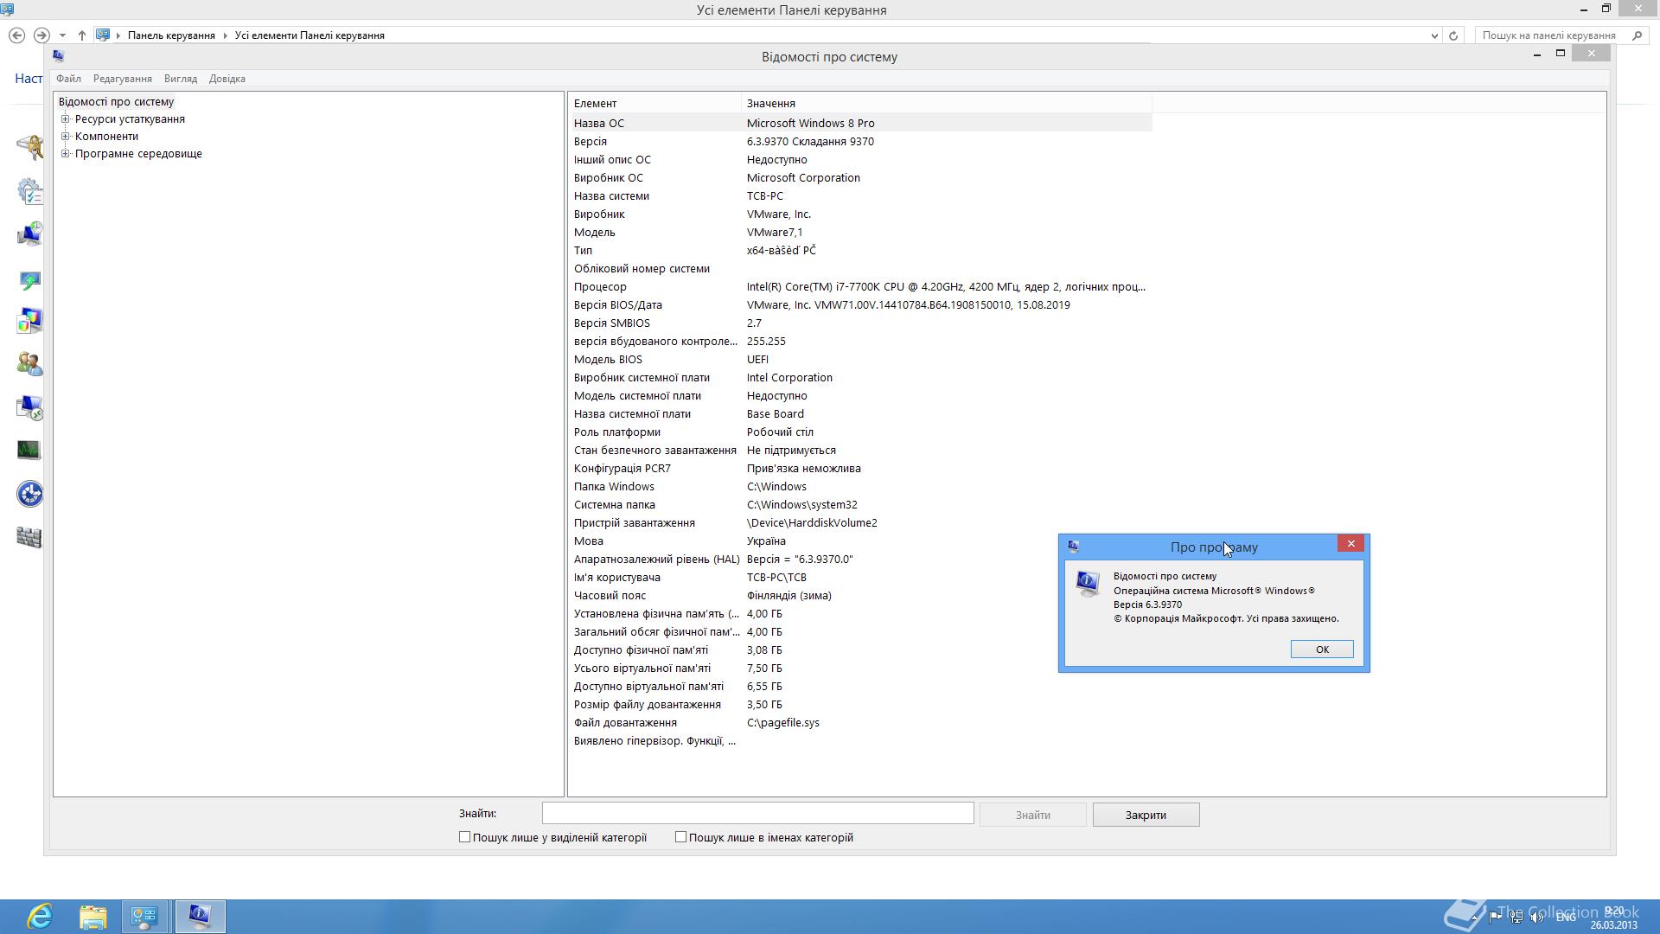Click 'Усі елементи Панелі керування' breadcrumb
1660x934 pixels.
310,35
